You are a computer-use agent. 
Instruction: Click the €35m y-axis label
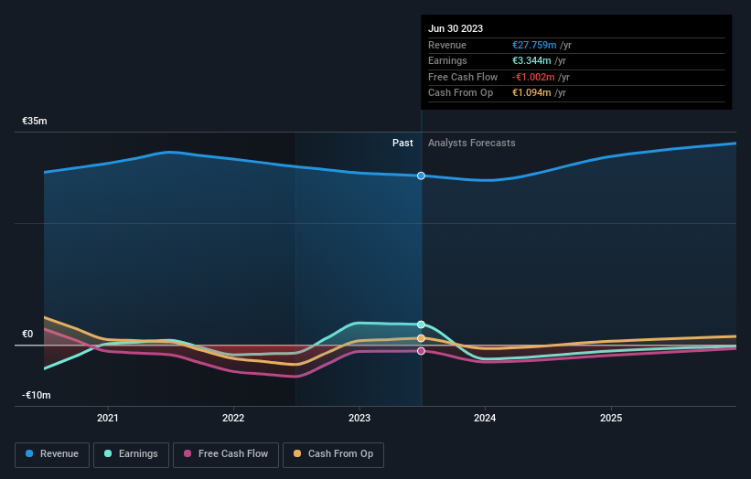(x=35, y=121)
